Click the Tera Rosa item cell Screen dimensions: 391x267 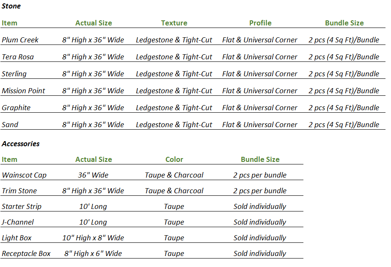[18, 57]
